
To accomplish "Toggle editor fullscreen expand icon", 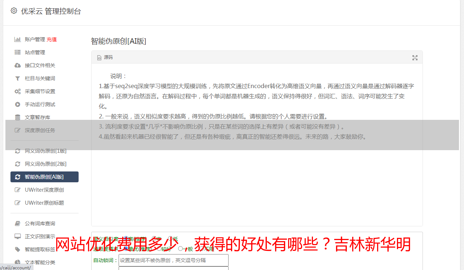I will tap(415, 58).
